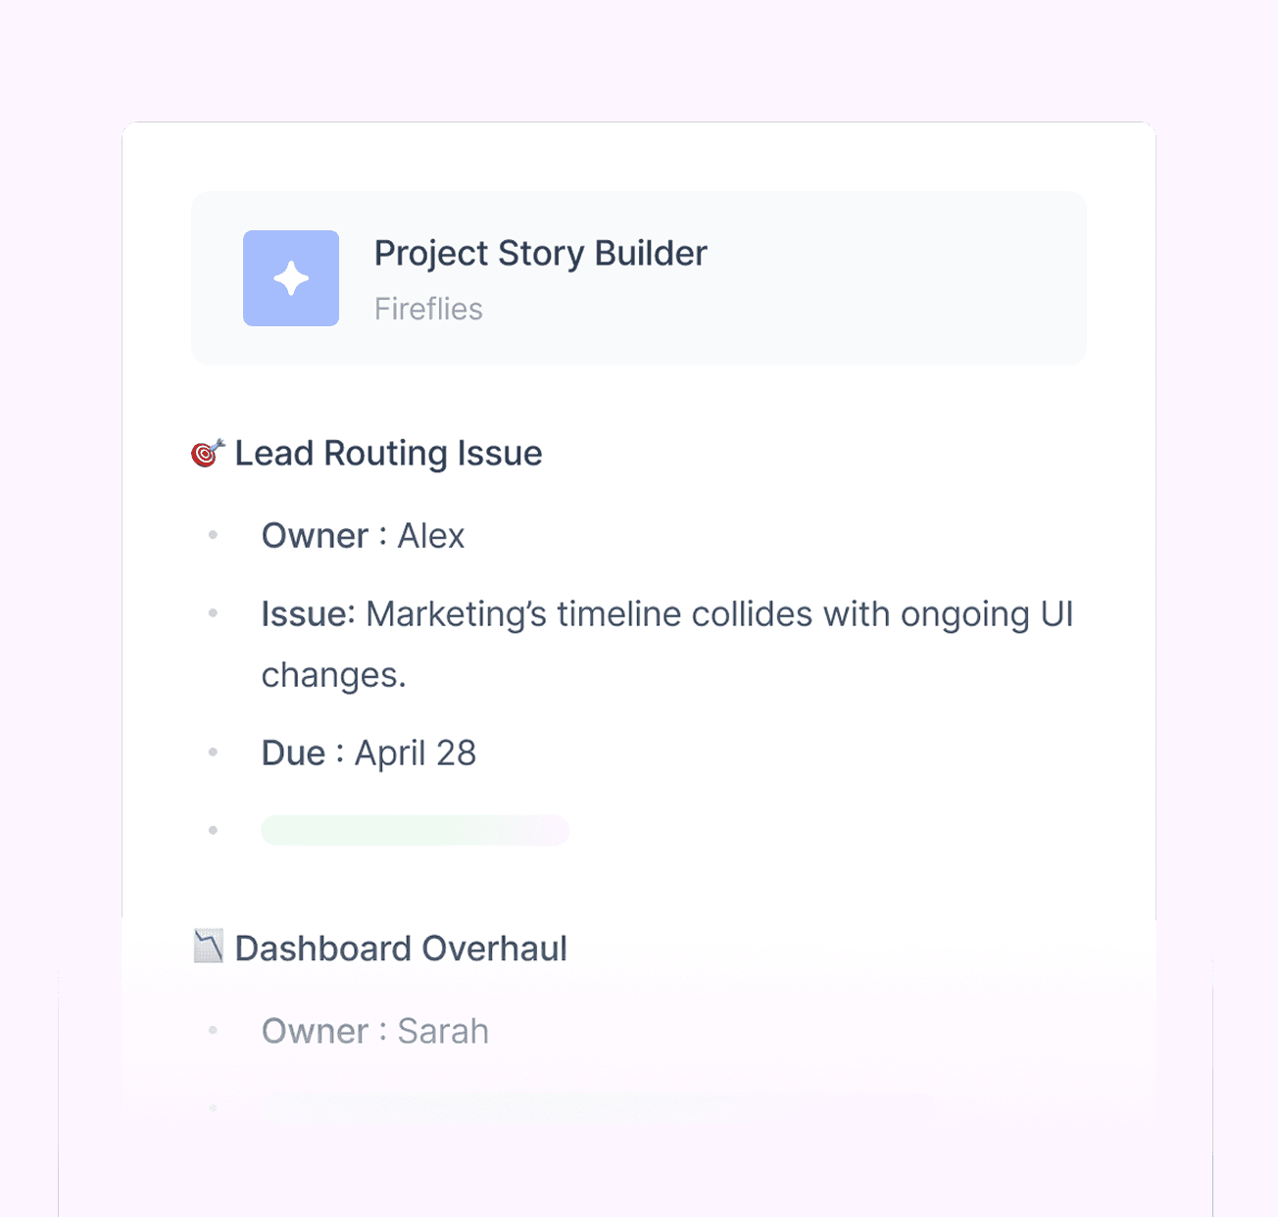This screenshot has width=1278, height=1217.
Task: Click the green loading placeholder bar
Action: 416,831
